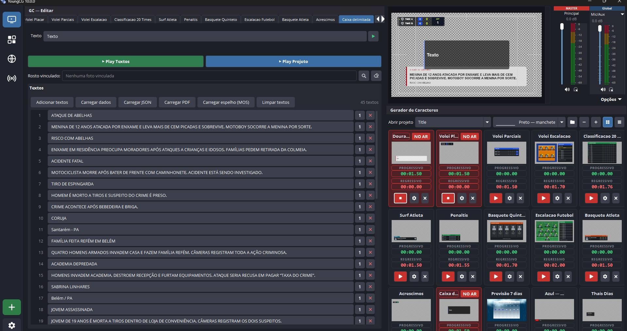
Task: Open the globe icon in the left sidebar
Action: (x=12, y=59)
